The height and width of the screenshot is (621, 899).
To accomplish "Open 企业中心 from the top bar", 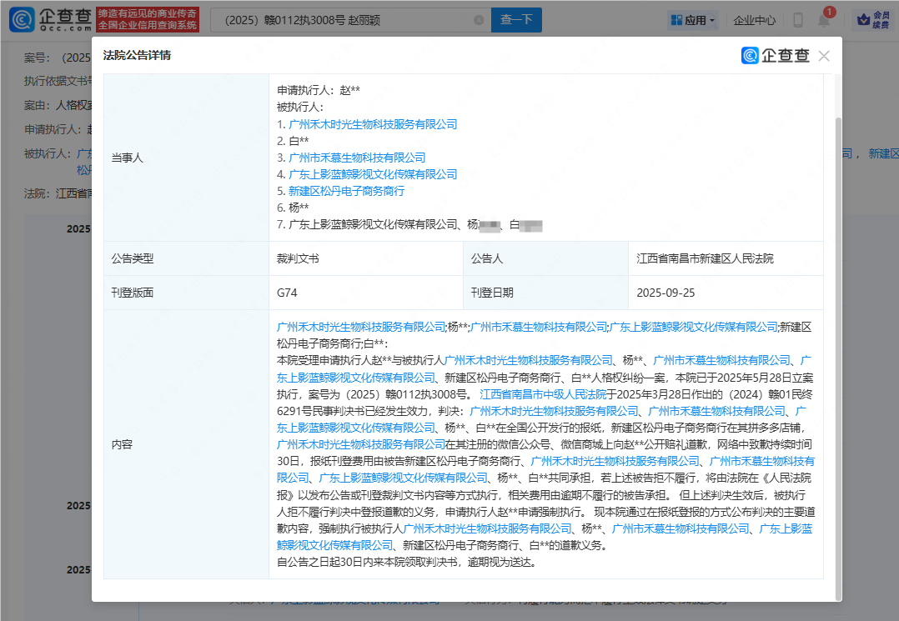I will (754, 21).
